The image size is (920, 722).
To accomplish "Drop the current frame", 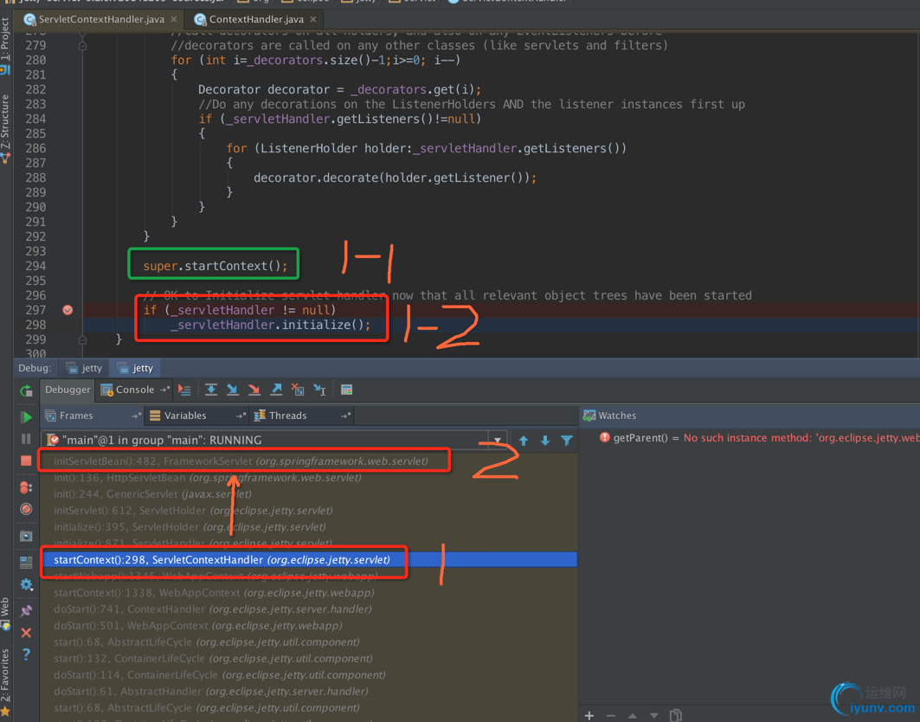I will click(x=298, y=390).
